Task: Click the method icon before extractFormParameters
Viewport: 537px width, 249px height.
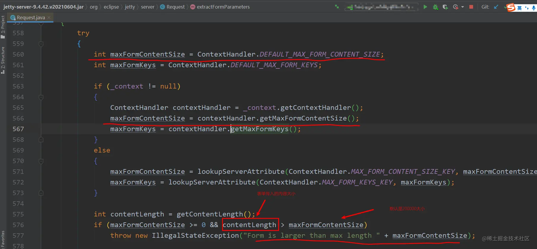Action: pyautogui.click(x=193, y=7)
